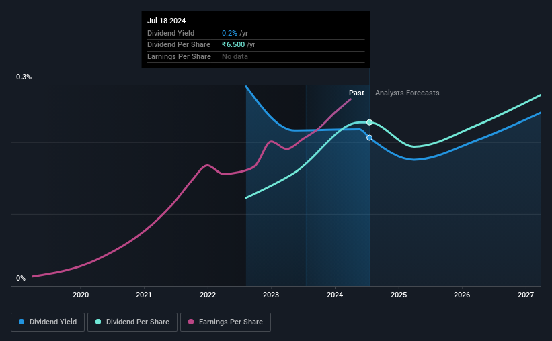Click the 2026 x-axis label
552x341 pixels.
(462, 295)
